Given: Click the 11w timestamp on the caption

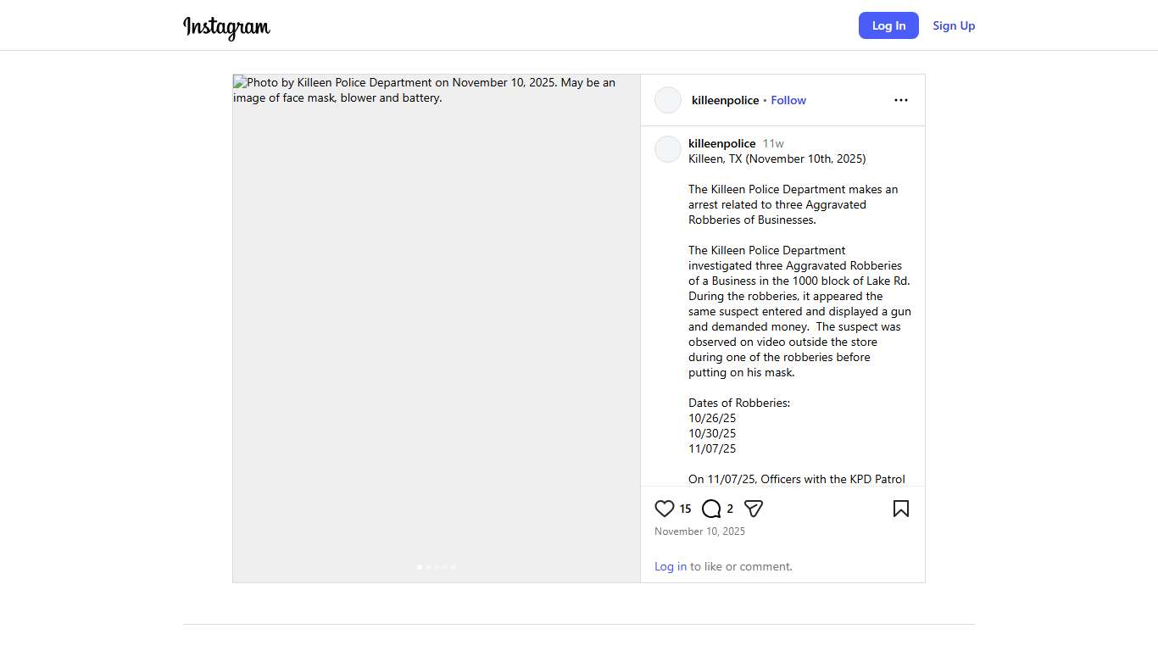Looking at the screenshot, I should click(x=773, y=143).
